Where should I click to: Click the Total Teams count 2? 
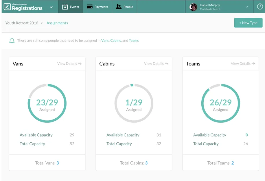[x=233, y=163]
